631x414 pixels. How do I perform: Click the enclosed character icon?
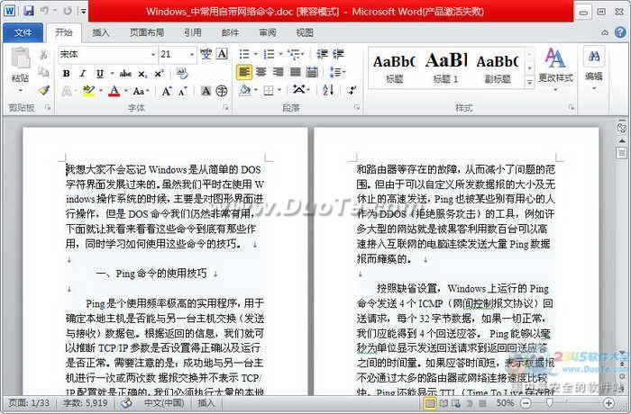222,91
